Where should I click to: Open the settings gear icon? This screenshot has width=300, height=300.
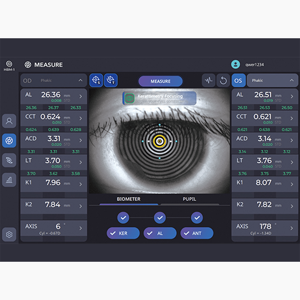pyautogui.click(x=9, y=234)
